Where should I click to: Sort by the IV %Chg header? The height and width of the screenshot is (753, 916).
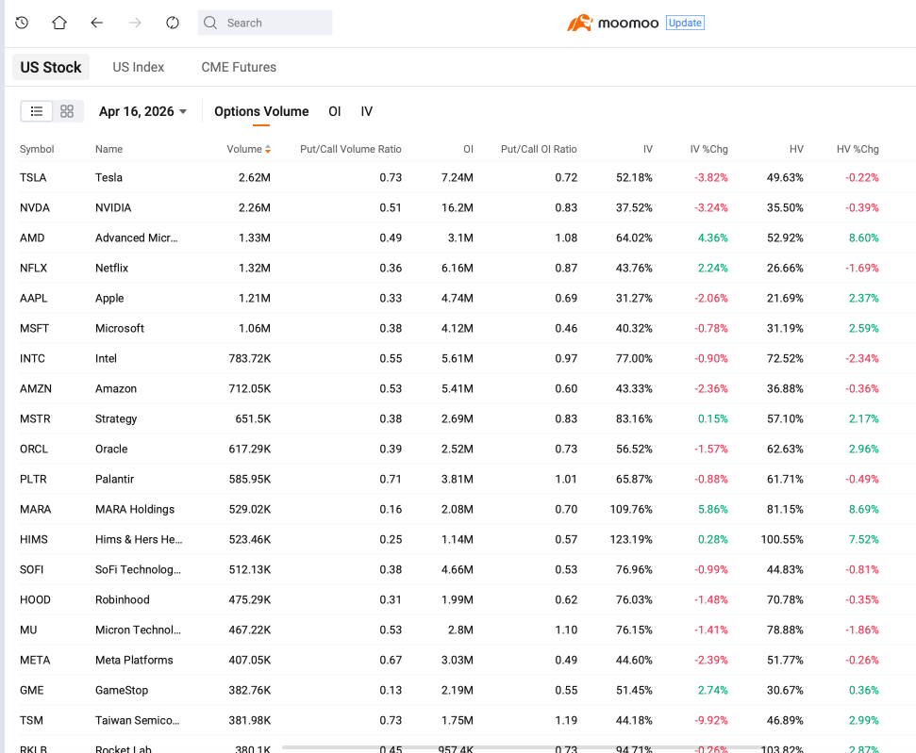coord(708,150)
